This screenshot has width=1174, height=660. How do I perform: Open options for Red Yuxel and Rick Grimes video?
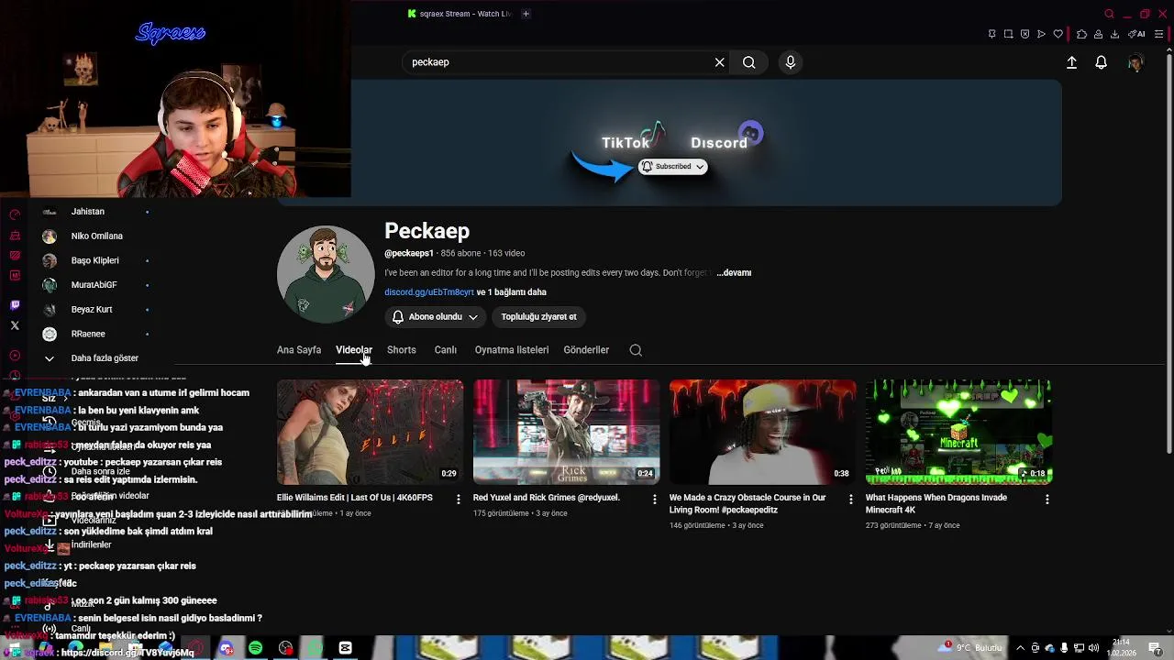655,499
